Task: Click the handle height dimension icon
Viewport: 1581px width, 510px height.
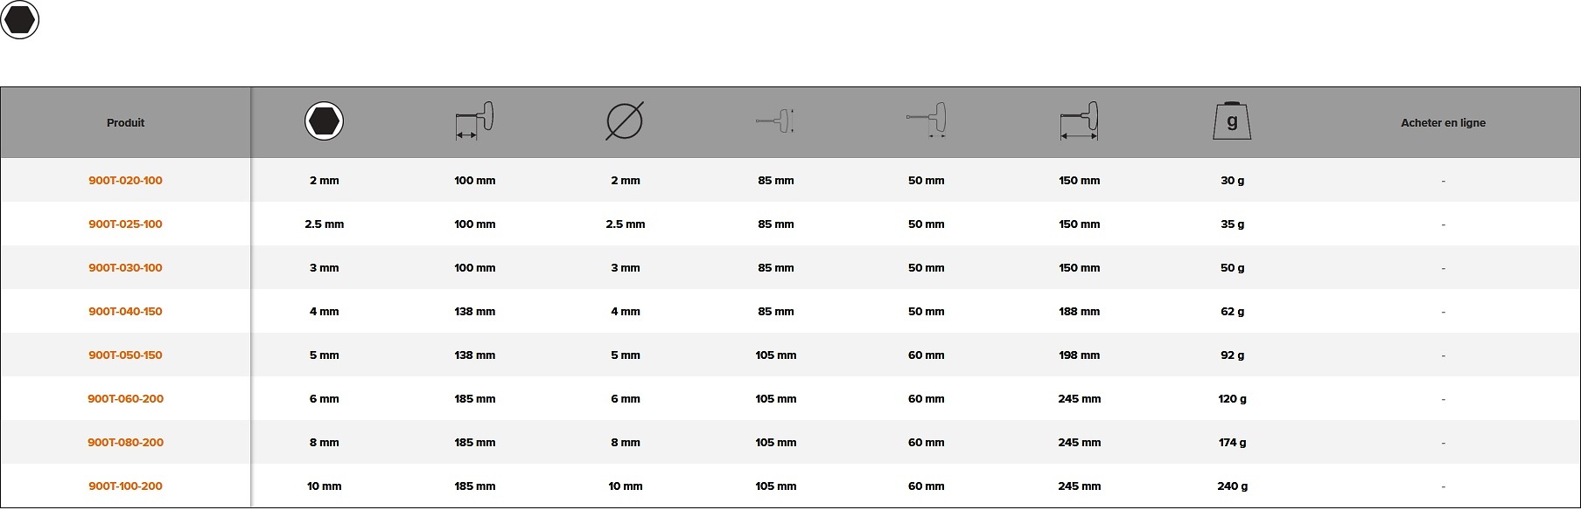Action: click(x=775, y=121)
